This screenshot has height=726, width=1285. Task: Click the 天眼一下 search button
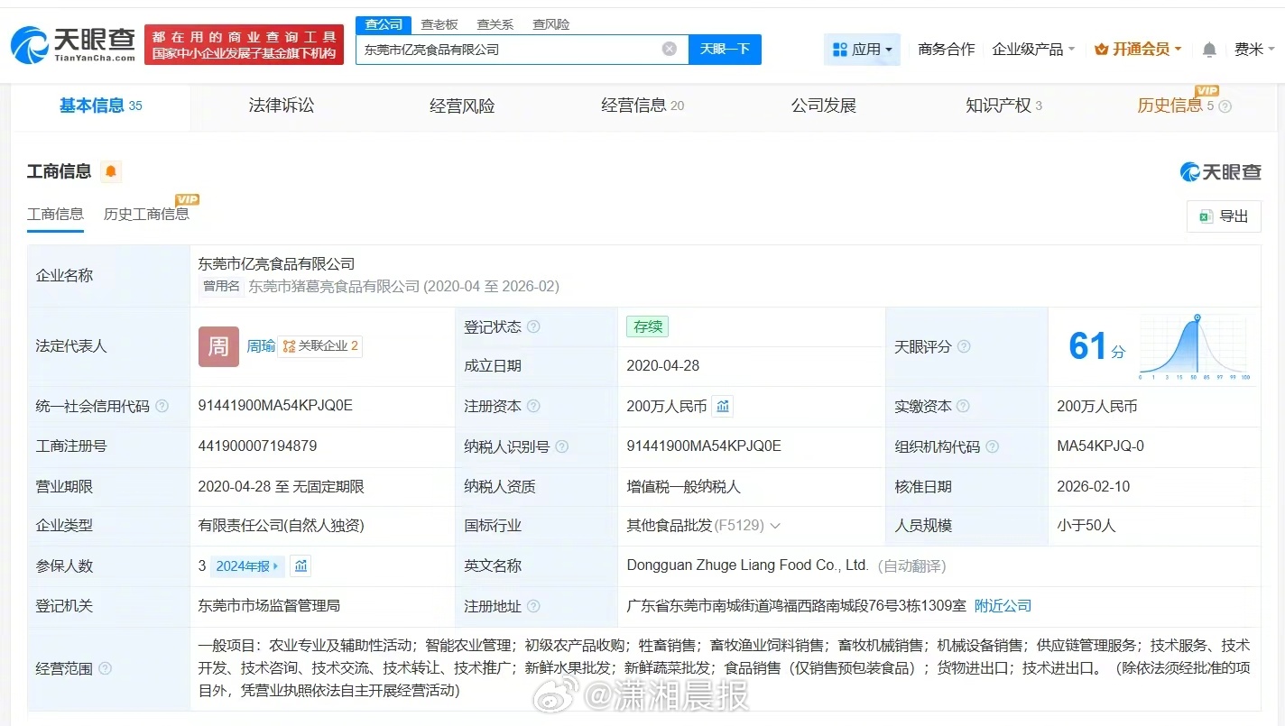(x=725, y=49)
